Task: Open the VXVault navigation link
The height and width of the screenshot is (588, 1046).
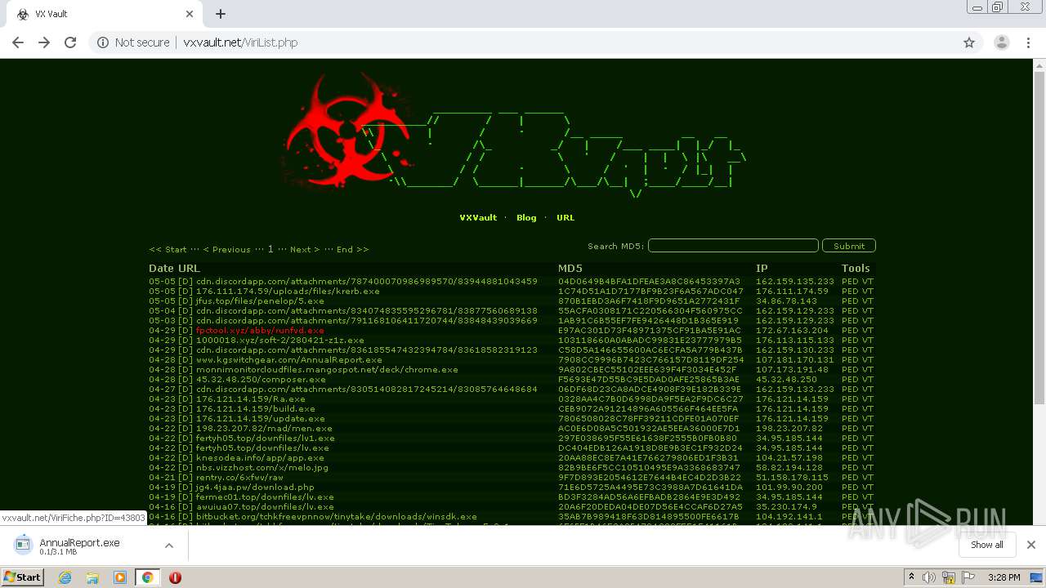Action: tap(478, 218)
